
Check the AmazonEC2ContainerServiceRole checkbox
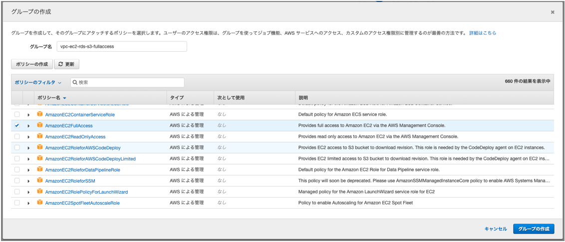coord(17,115)
